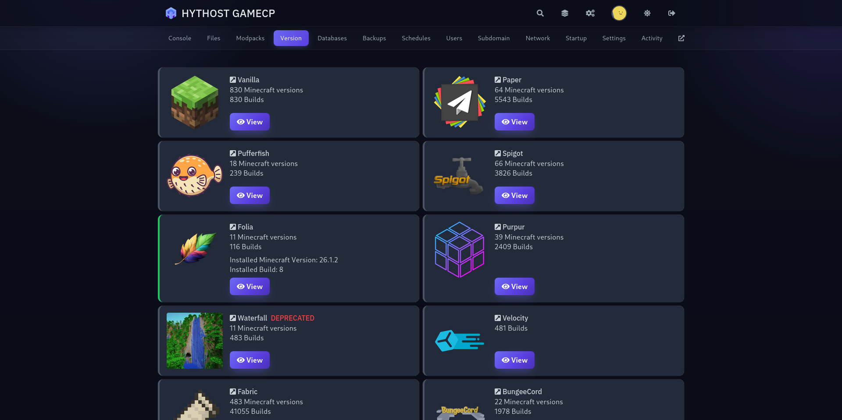The width and height of the screenshot is (842, 420).
Task: Open the yellow smiley user avatar
Action: click(x=619, y=13)
